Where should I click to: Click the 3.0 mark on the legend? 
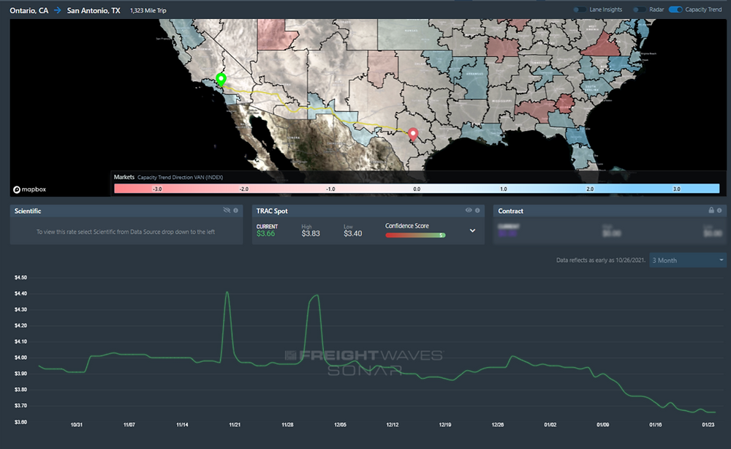point(676,189)
